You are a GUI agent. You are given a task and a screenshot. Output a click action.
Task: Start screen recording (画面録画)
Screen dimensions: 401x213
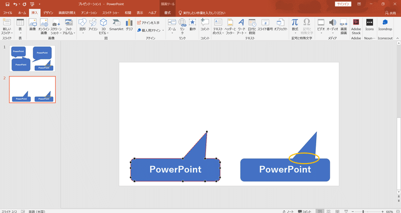pyautogui.click(x=344, y=27)
